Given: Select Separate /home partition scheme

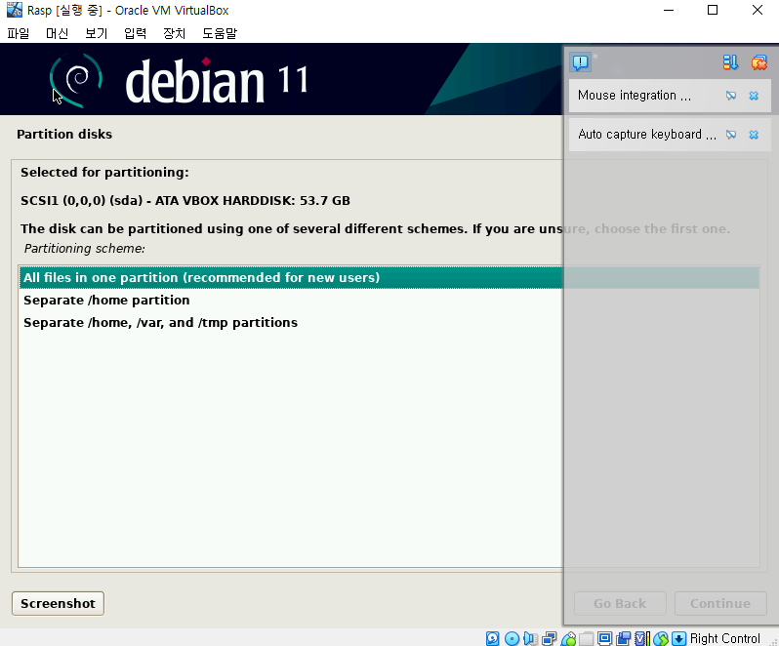Looking at the screenshot, I should (x=389, y=300).
